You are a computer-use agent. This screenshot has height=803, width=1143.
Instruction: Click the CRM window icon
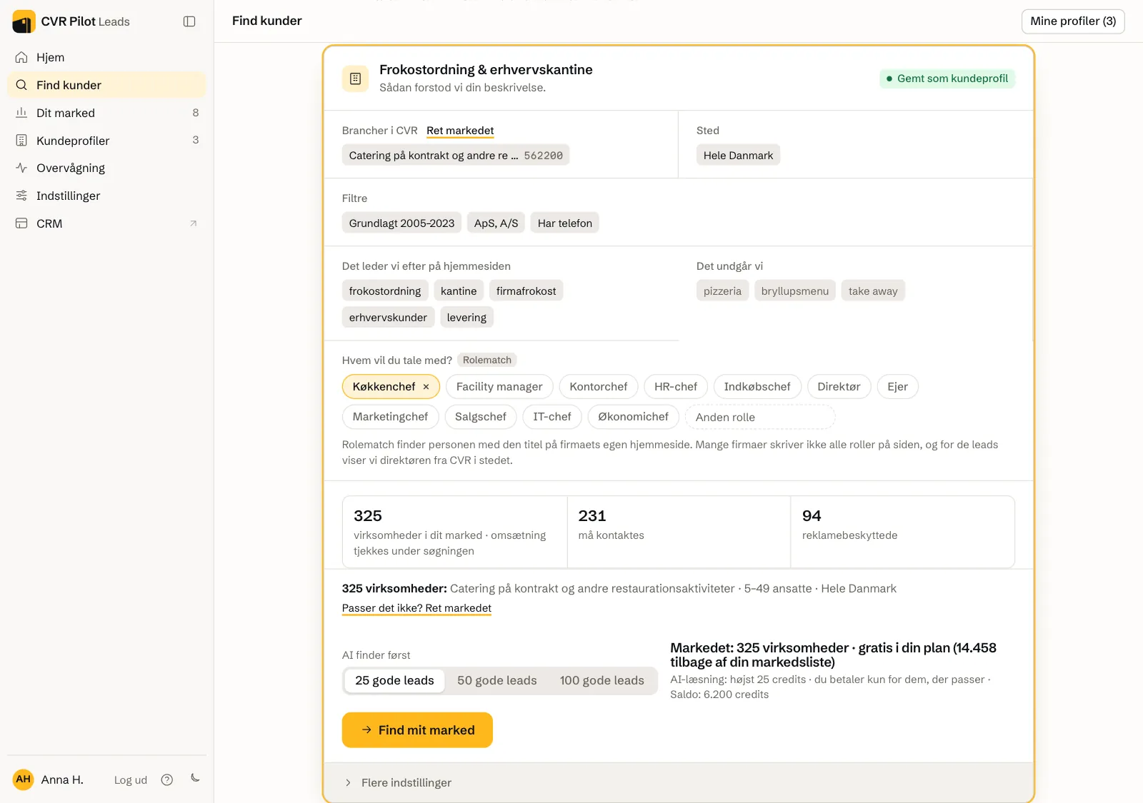(x=21, y=223)
